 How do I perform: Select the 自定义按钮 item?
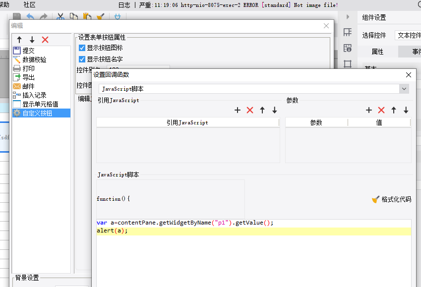click(x=41, y=113)
